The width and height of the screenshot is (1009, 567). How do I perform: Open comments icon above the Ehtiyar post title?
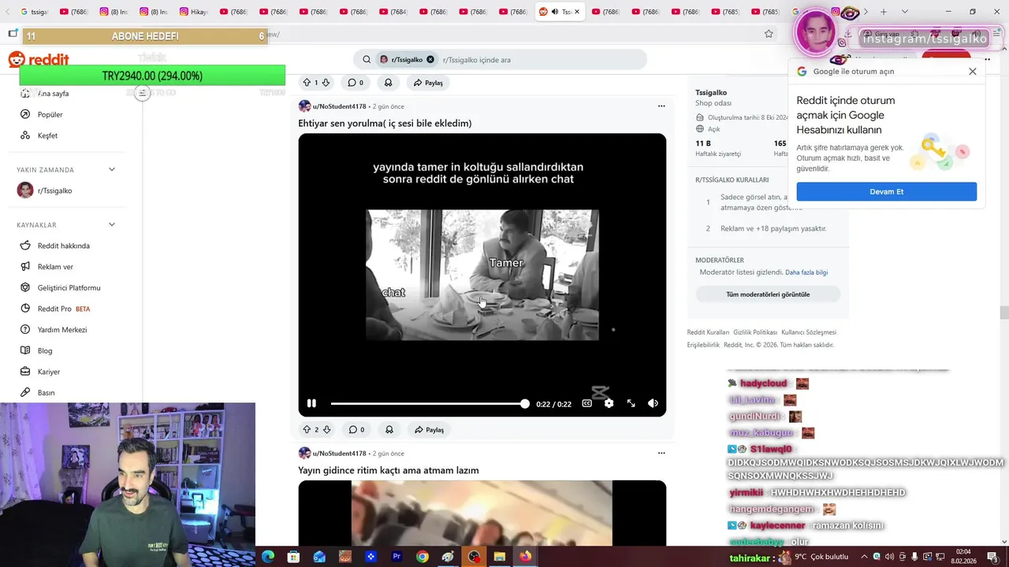[356, 83]
